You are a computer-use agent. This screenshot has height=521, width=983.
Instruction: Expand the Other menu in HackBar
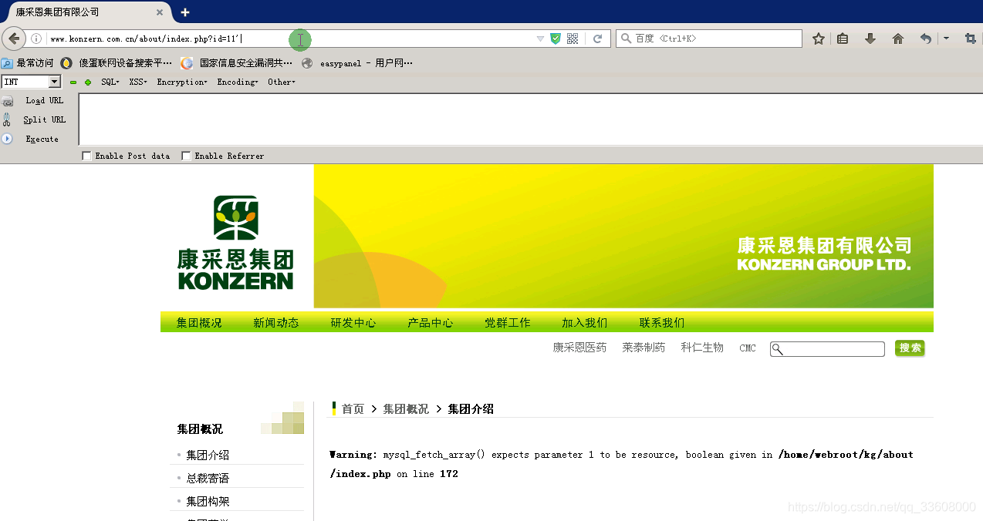coord(282,82)
